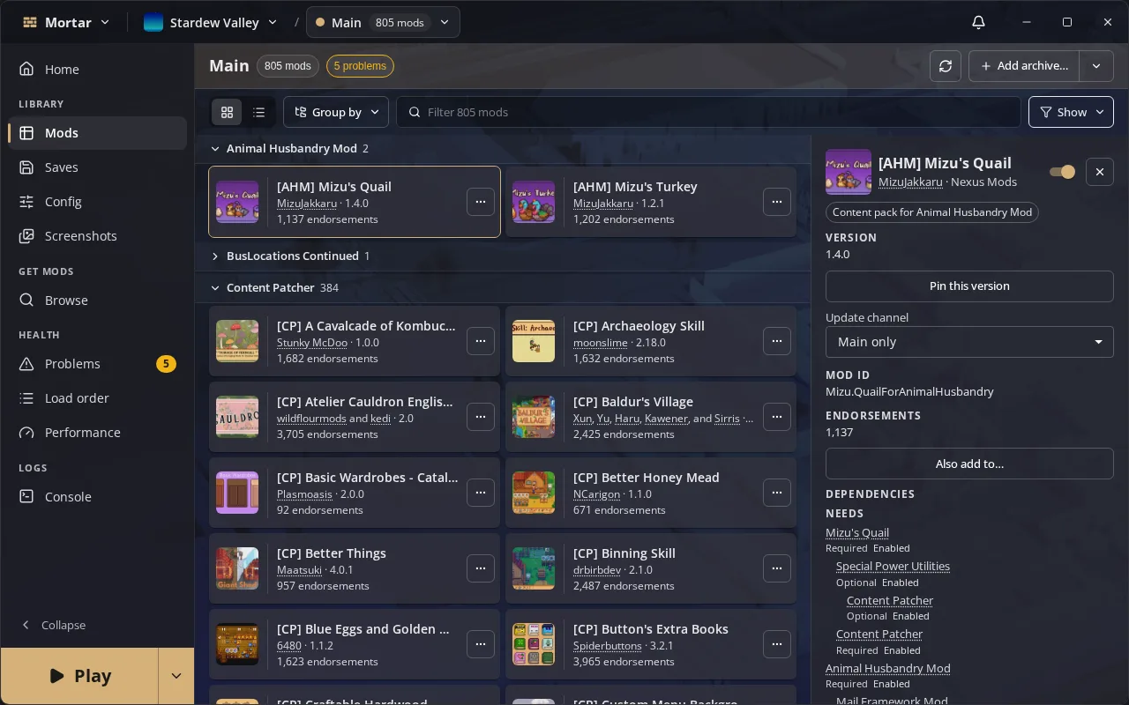Viewport: 1129px width, 705px height.
Task: Go to Home in sidebar
Action: tap(97, 70)
